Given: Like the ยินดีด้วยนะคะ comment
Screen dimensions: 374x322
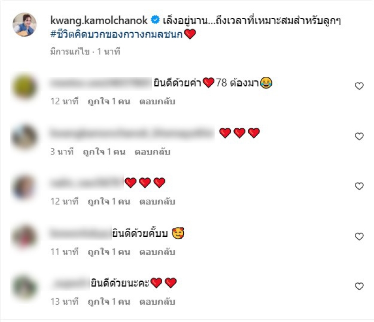Looking at the screenshot, I should click(359, 286).
